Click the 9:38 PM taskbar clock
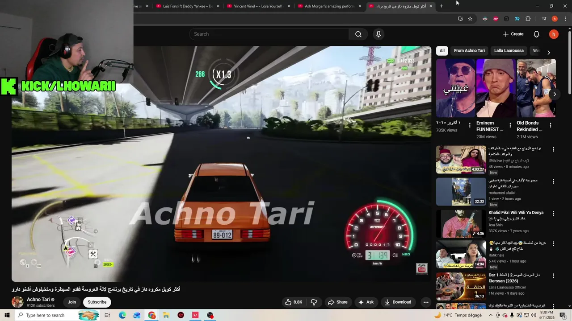The height and width of the screenshot is (321, 572). pos(547,315)
